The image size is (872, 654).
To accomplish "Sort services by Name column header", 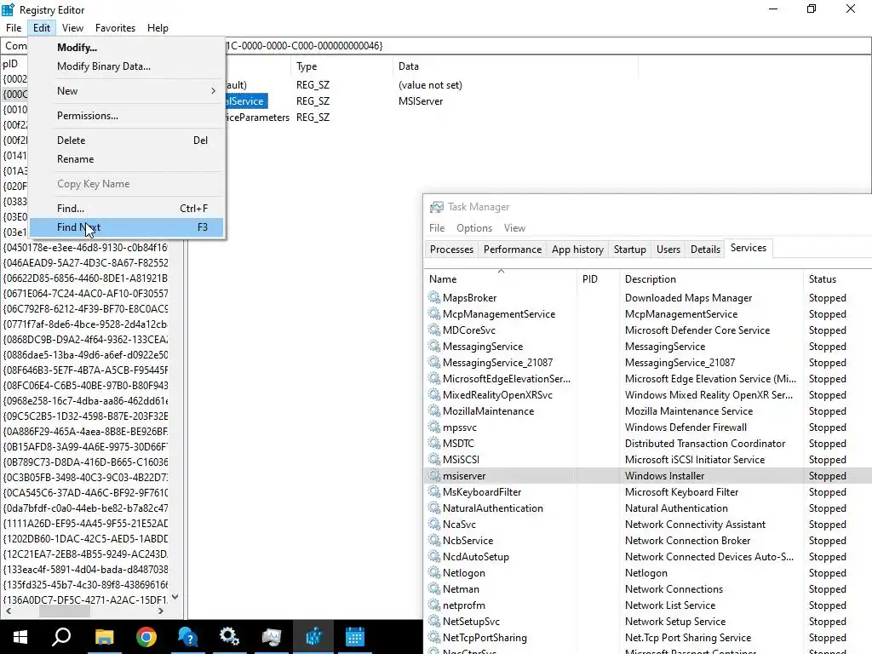I will point(501,279).
